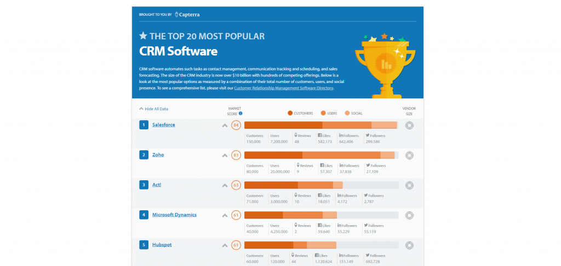Click the Zoho LinkedIn Followers icon
Screen dimensions: 561x266
tap(341, 165)
